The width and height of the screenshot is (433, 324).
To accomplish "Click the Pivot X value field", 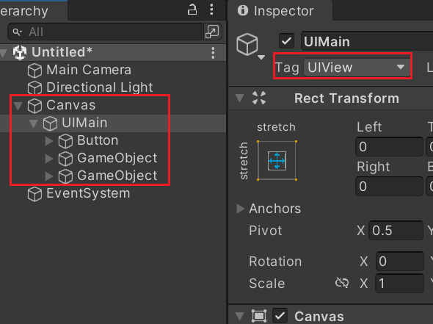I will pos(396,230).
